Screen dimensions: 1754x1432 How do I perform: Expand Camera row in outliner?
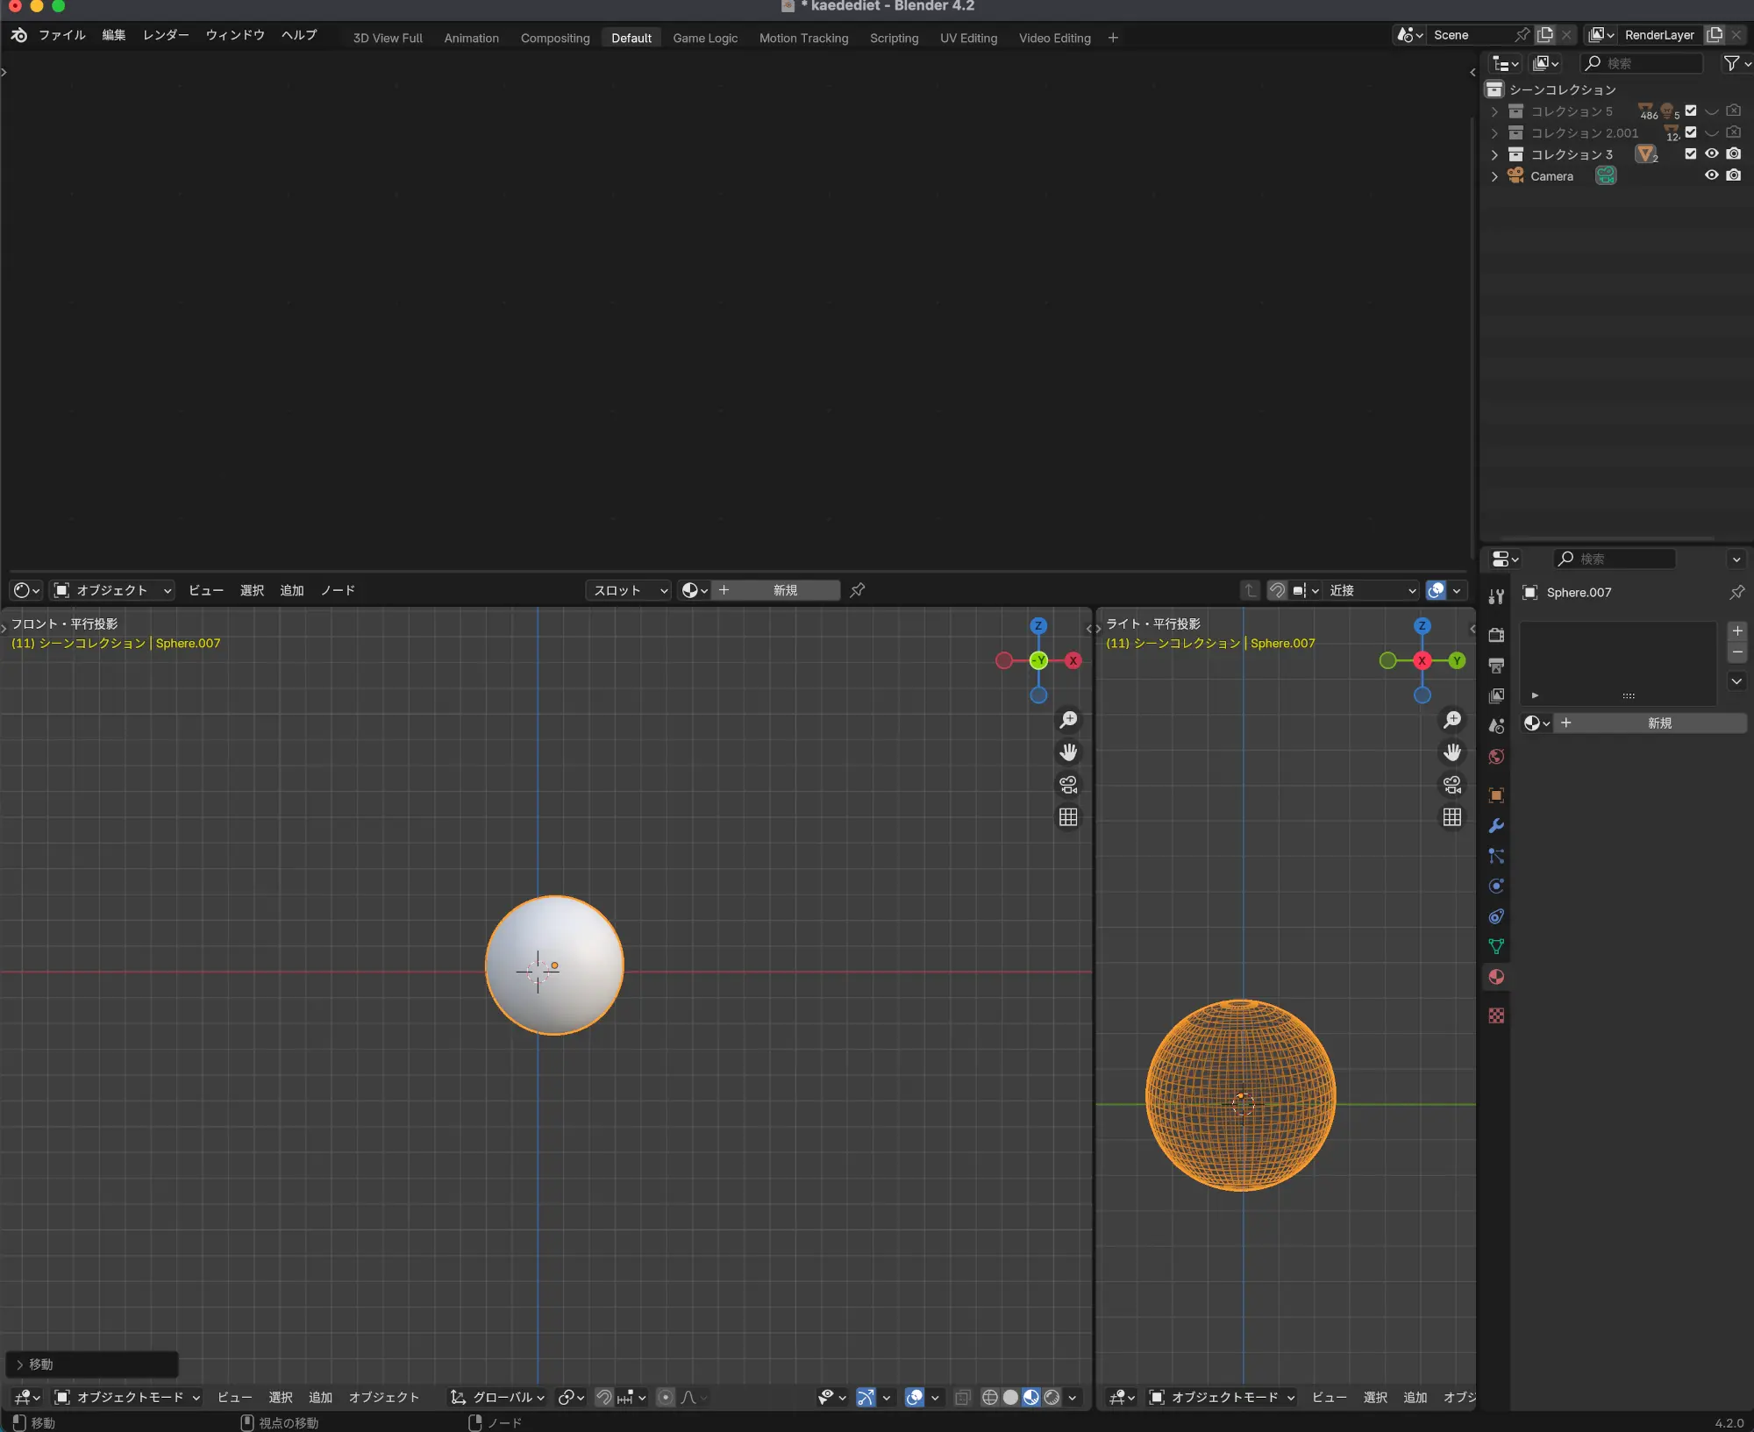(x=1494, y=176)
